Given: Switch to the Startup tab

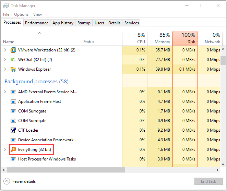Looking at the screenshot, I should (84, 23).
